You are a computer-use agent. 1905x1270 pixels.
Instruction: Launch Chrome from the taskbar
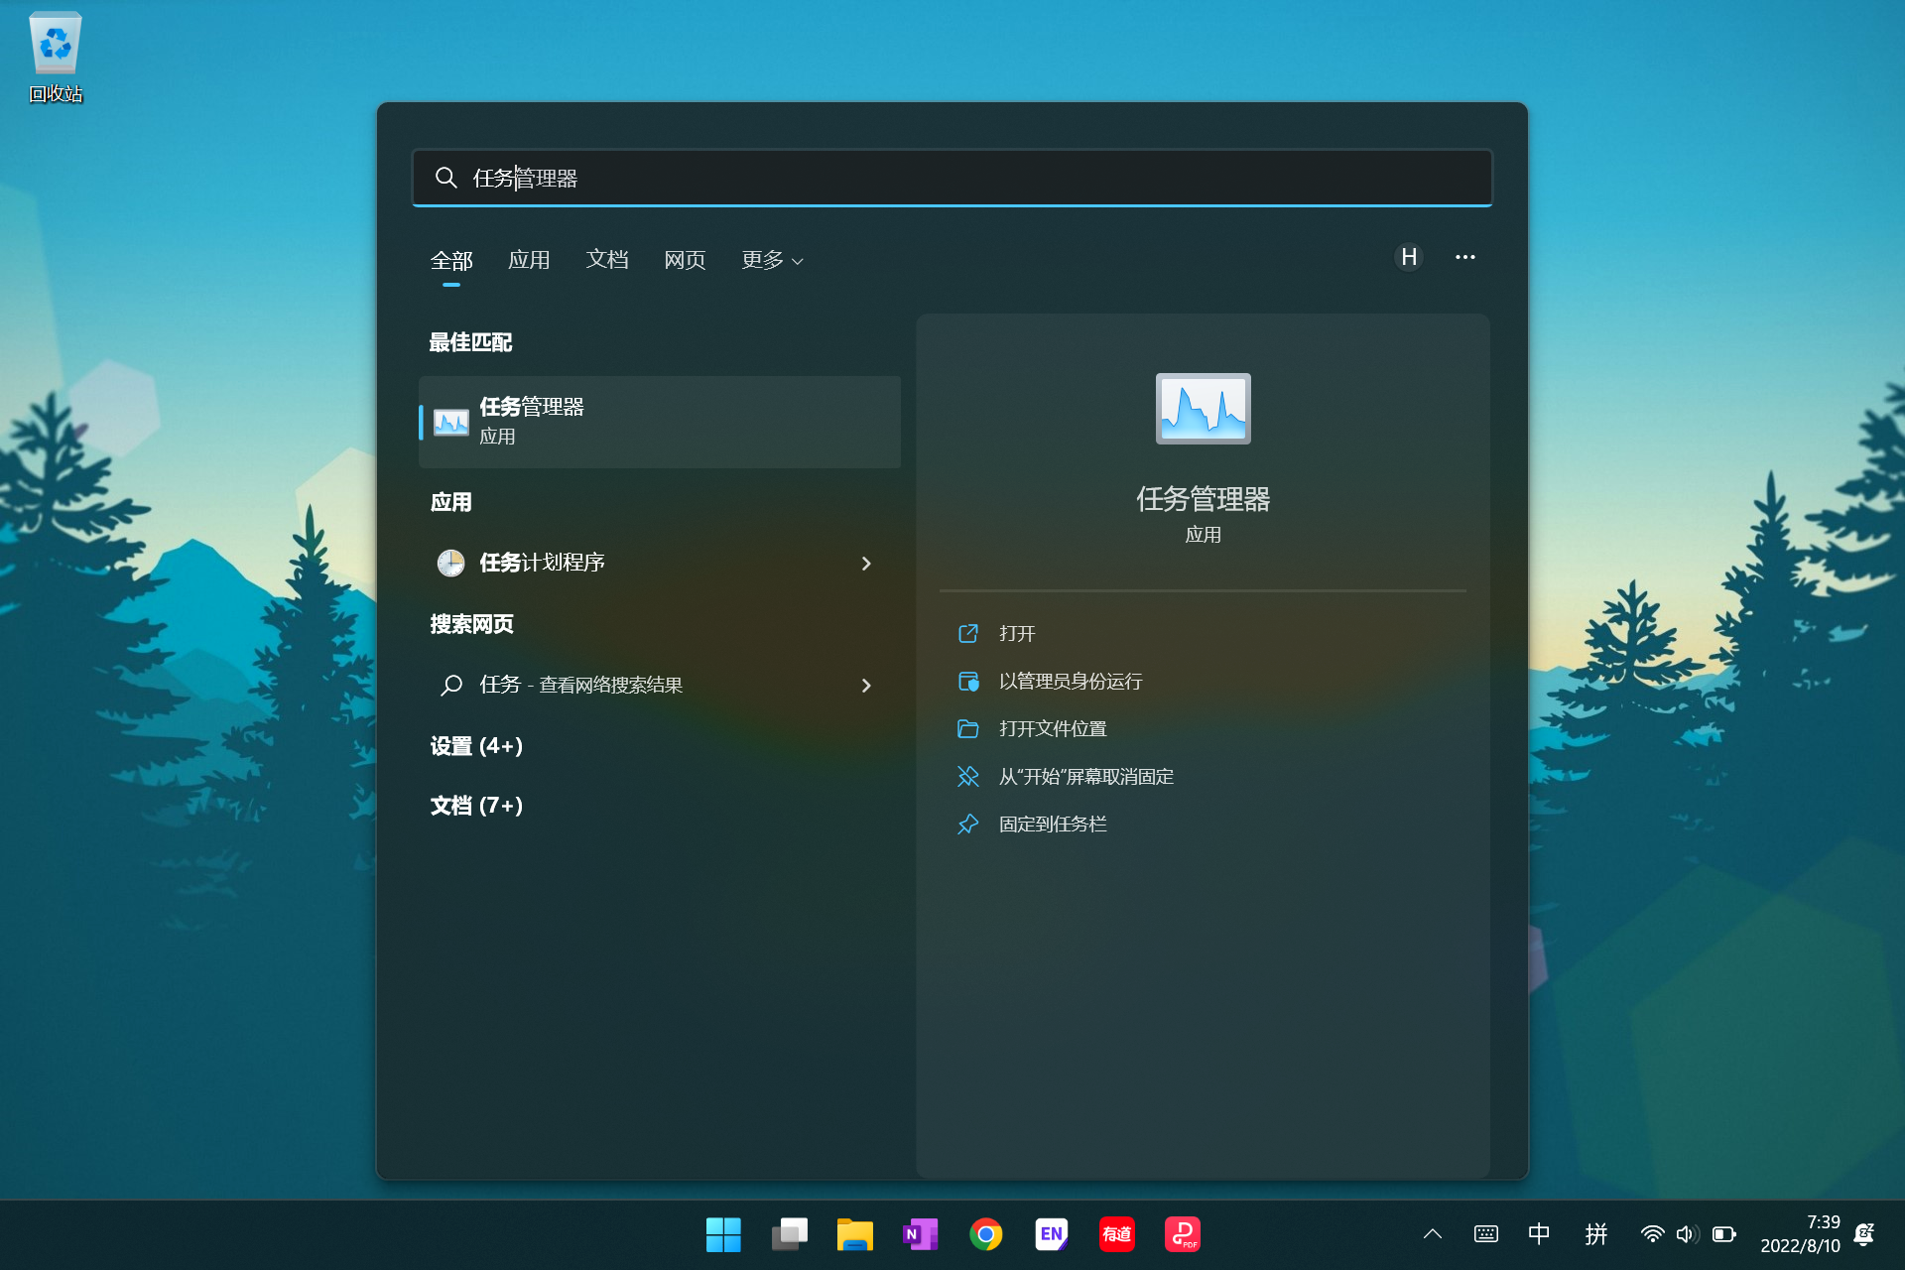(985, 1233)
